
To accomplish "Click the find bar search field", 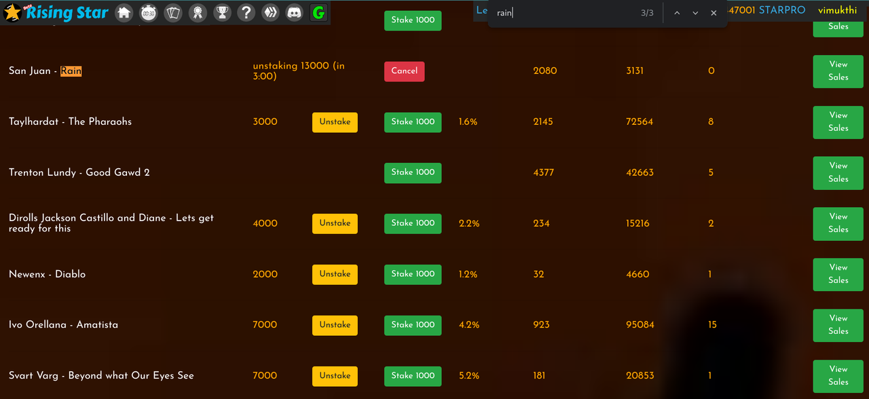I will pos(563,13).
